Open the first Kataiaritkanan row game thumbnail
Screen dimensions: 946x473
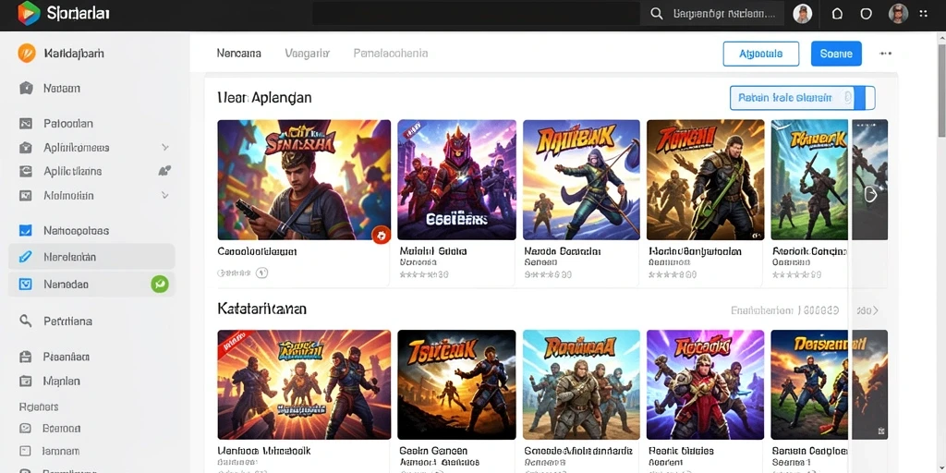coord(304,384)
